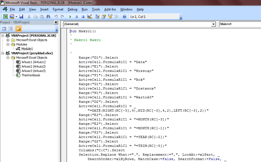Open the Help menu
The width and height of the screenshot is (261, 162).
[x=140, y=9]
